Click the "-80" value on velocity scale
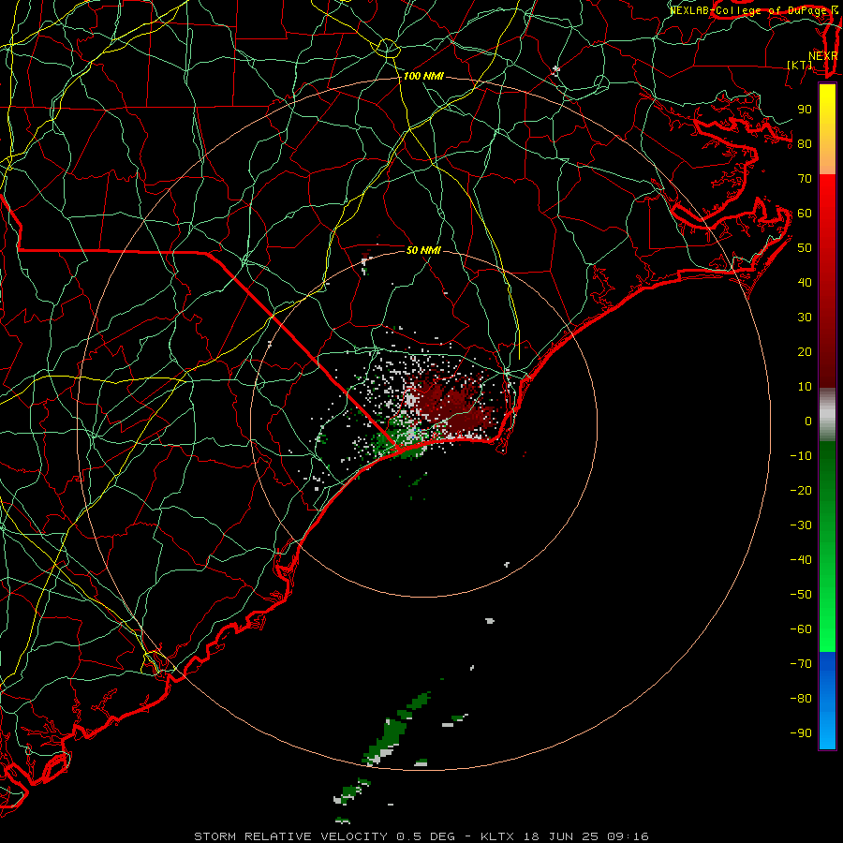The image size is (843, 843). pos(801,699)
